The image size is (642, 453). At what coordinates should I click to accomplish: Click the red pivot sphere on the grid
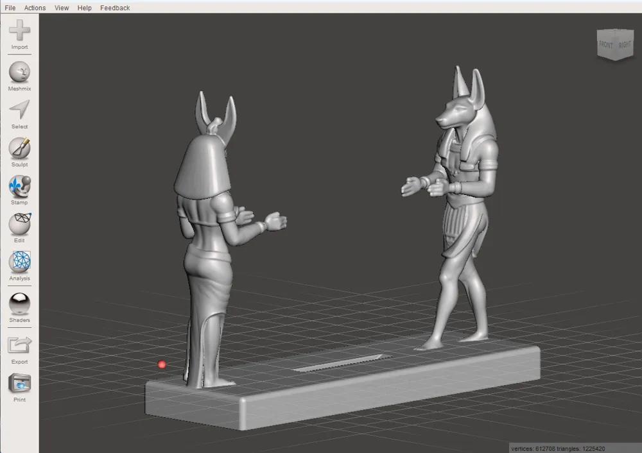[x=162, y=364]
